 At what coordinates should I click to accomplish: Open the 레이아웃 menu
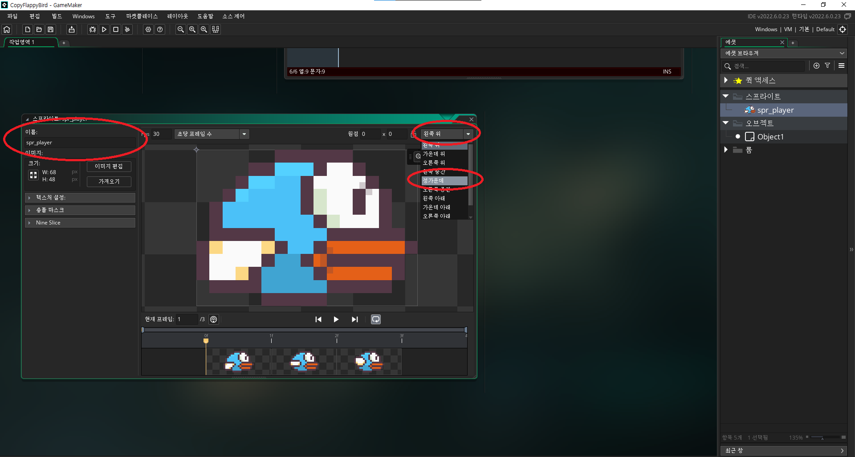[x=178, y=16]
